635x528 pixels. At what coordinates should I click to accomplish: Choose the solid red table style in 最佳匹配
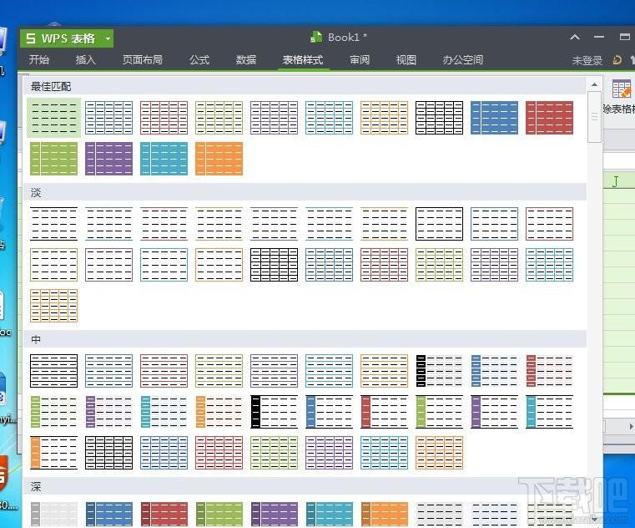click(550, 118)
